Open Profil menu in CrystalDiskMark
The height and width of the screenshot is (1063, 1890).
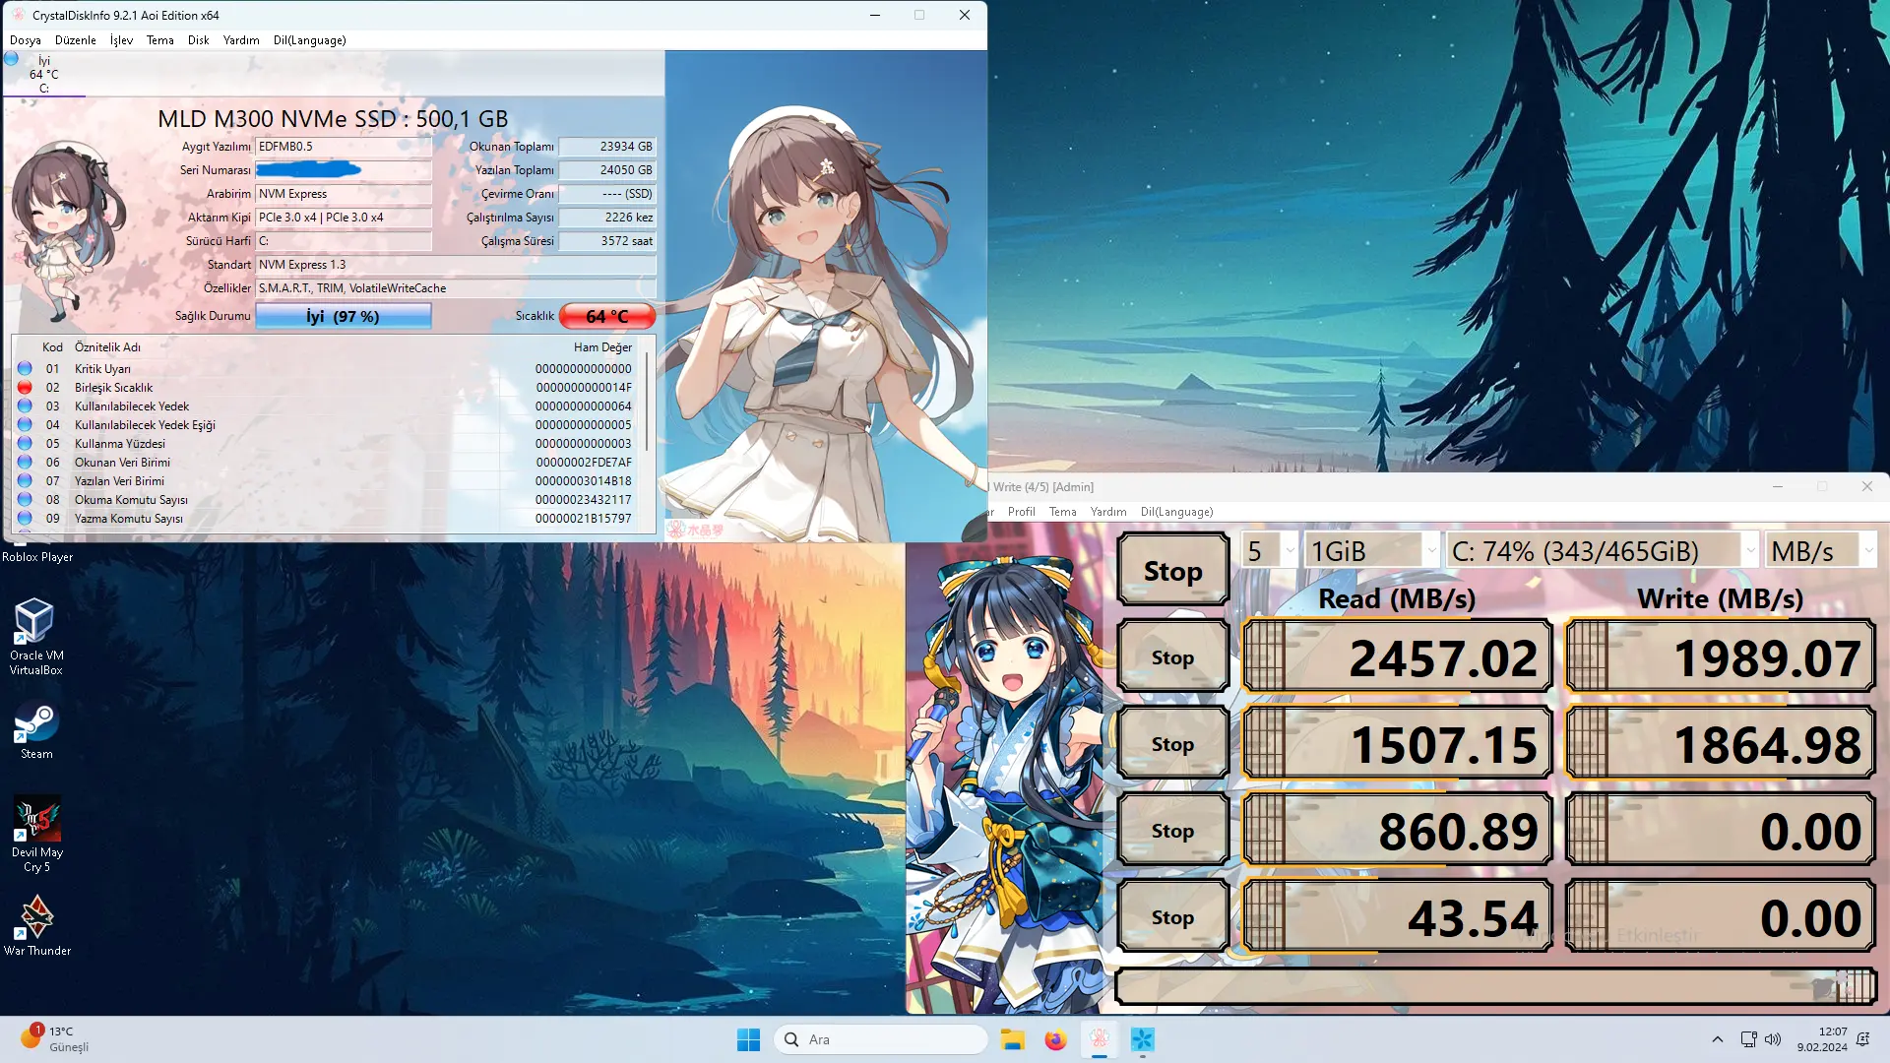1022,512
